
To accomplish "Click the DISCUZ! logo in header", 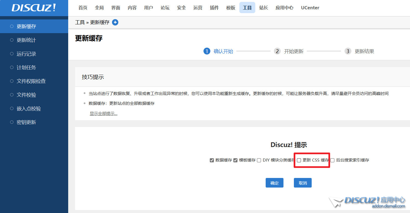I will 34,8.
